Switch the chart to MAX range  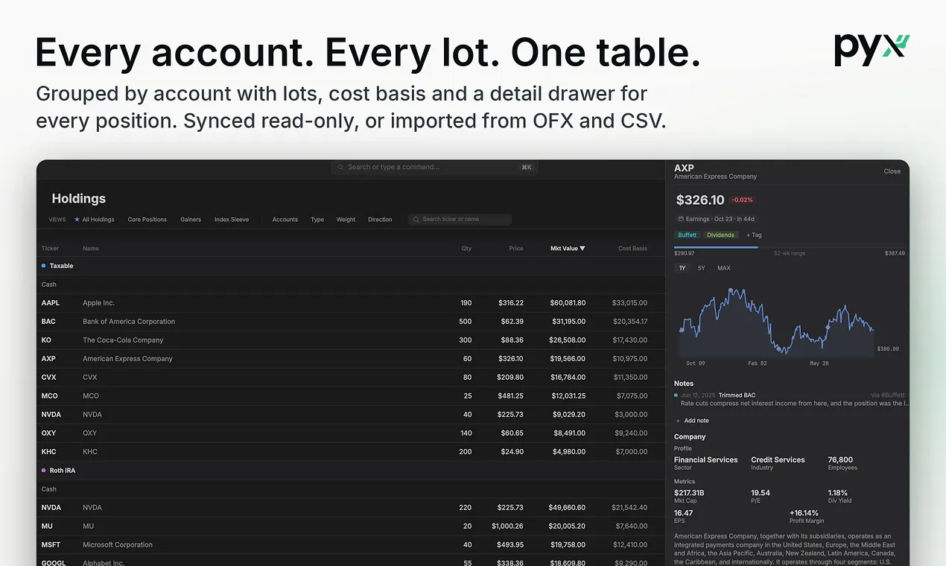tap(724, 268)
